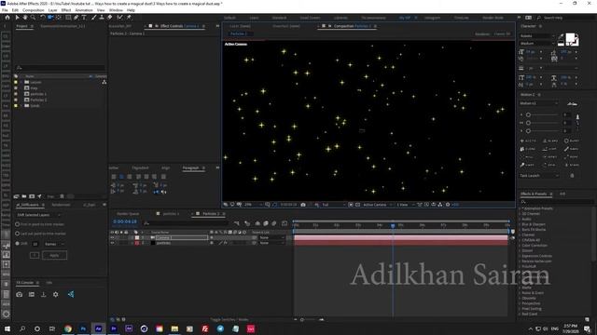Click the Home icon in the toolbar
The image size is (597, 335).
(x=7, y=18)
